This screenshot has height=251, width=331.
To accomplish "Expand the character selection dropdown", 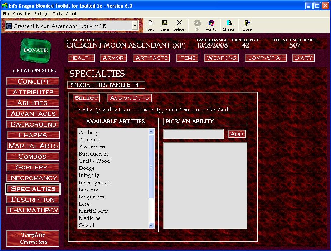I will tap(135, 26).
